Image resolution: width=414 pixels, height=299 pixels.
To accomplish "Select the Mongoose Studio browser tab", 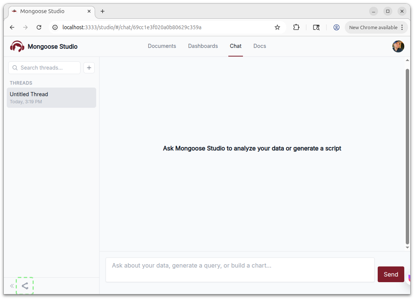I will tap(52, 11).
